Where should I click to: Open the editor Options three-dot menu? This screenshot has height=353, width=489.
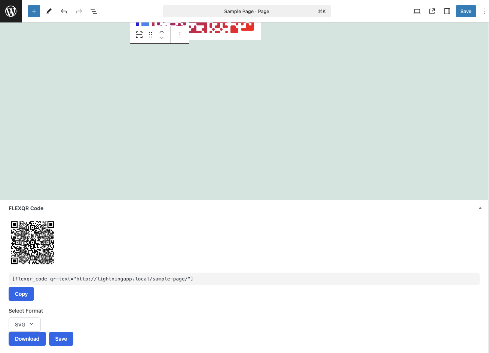tap(485, 11)
